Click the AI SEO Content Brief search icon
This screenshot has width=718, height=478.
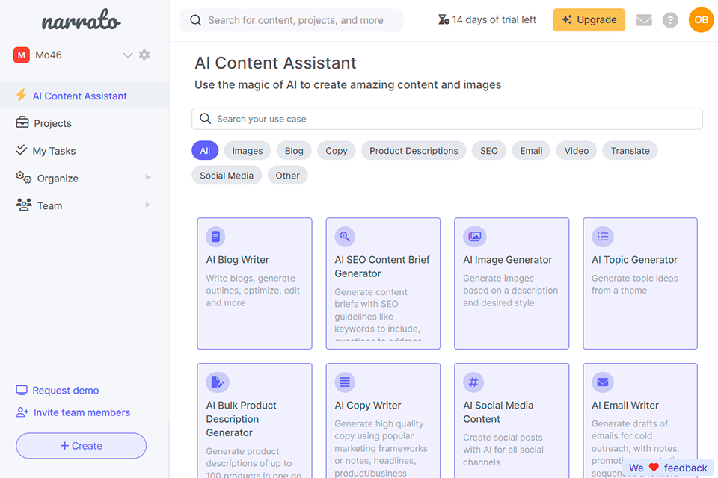click(345, 237)
